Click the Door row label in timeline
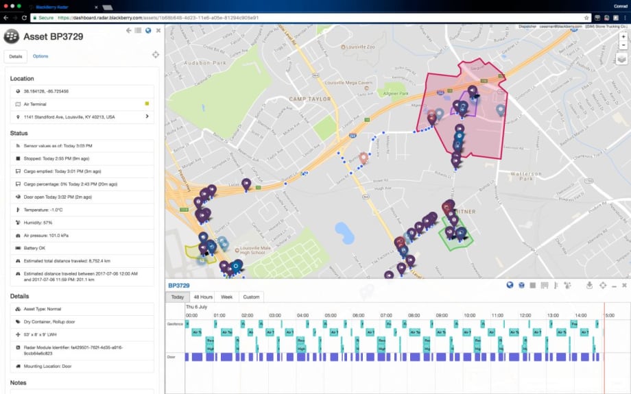Screen dimensions: 631x394 (171, 357)
